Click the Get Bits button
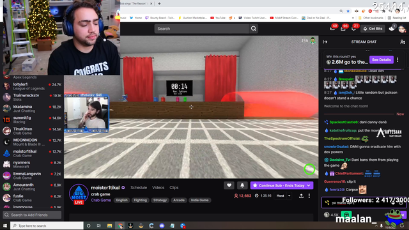 pos(373,29)
